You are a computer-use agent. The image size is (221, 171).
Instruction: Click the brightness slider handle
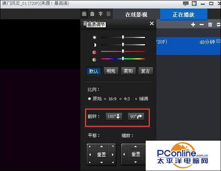[x=123, y=37]
